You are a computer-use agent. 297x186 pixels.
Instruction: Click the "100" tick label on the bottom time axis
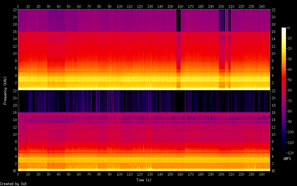tap(120, 174)
